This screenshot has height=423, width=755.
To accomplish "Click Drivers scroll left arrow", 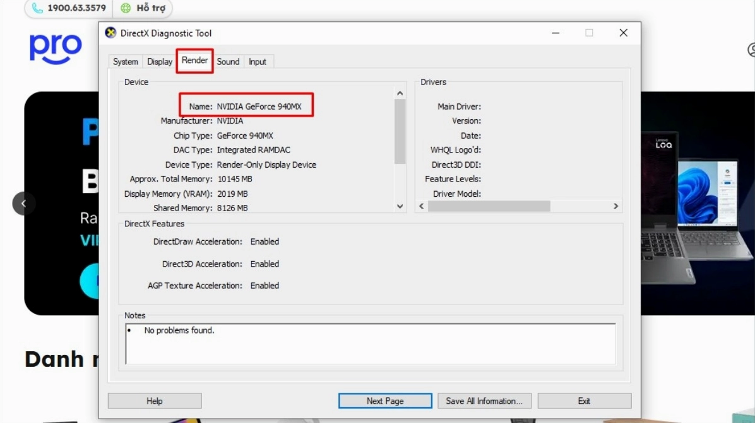I will 421,206.
